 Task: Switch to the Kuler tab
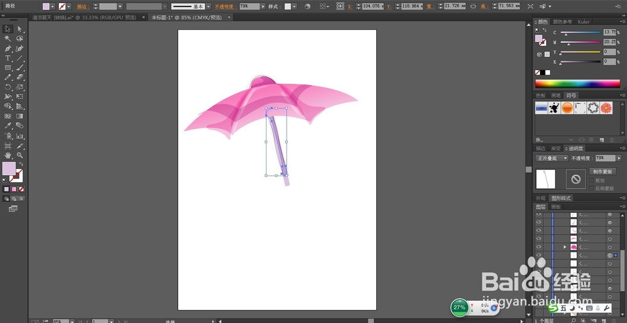point(583,22)
